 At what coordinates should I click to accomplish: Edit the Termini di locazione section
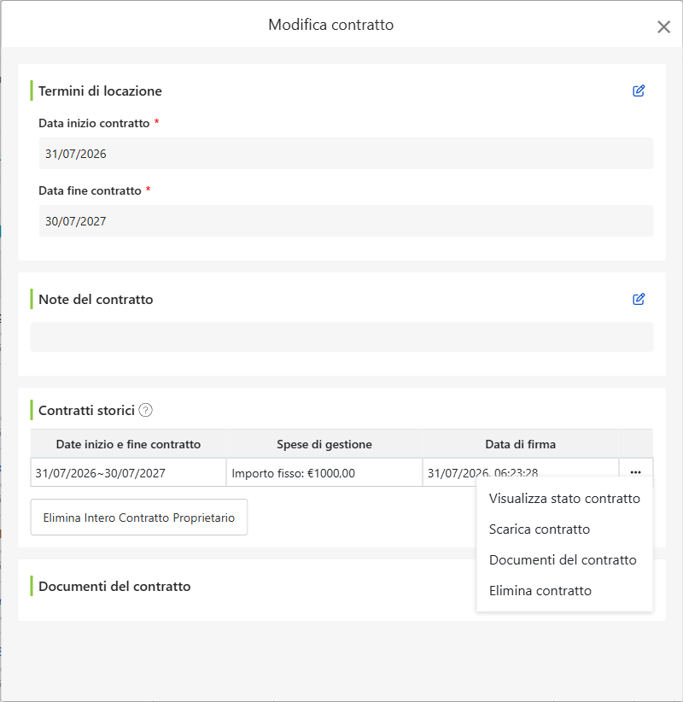639,91
